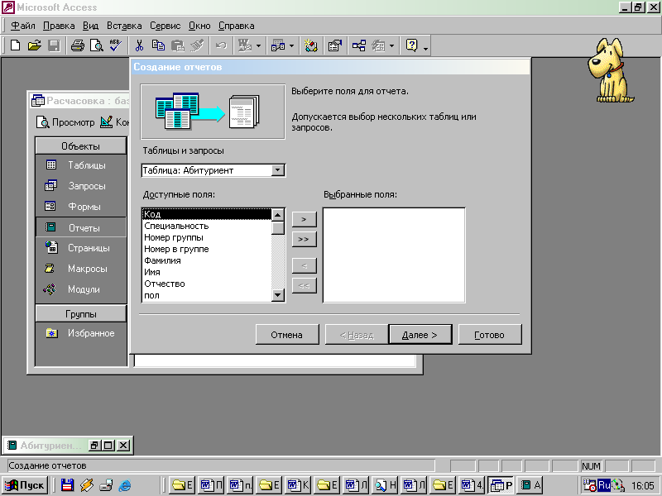Click the Отмена button
This screenshot has height=496, width=662.
pos(287,335)
